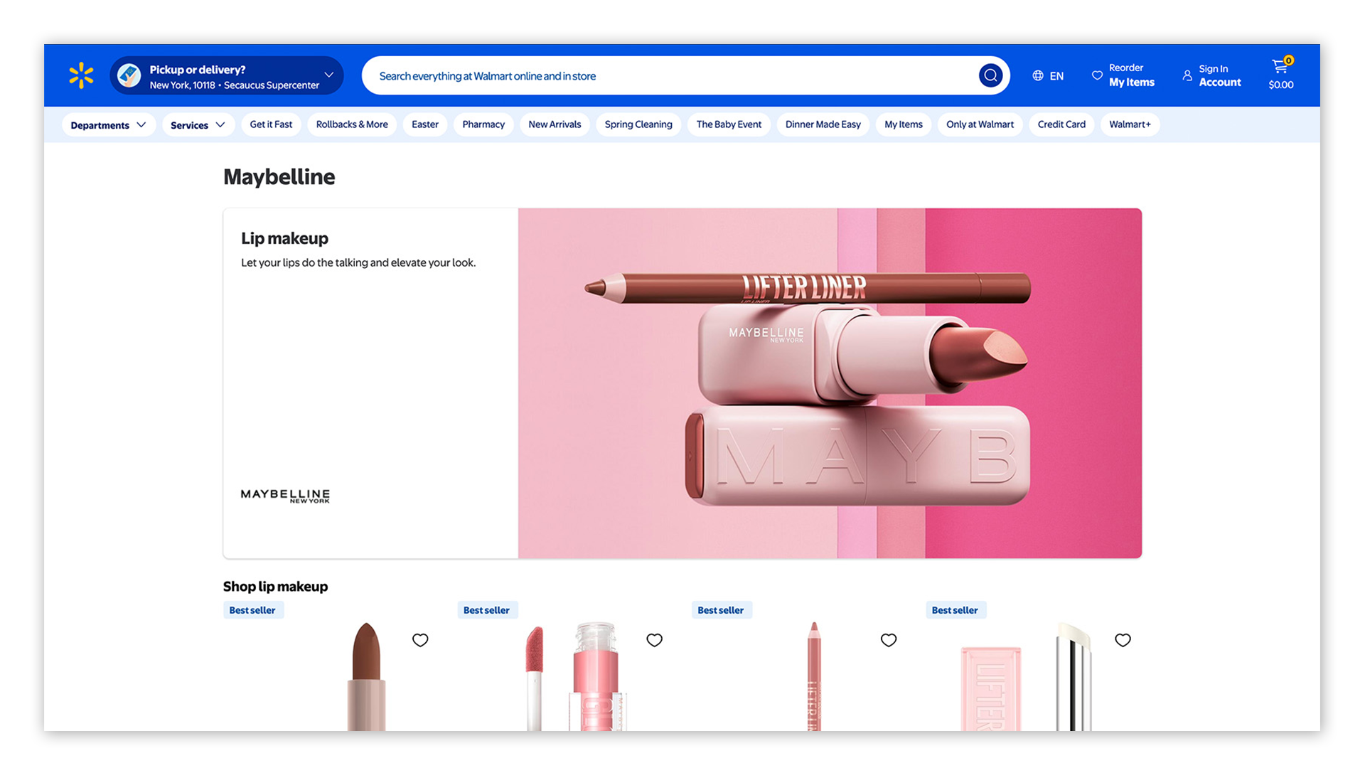This screenshot has width=1365, height=768.
Task: Toggle heart on the Lifter balm product
Action: 1123,640
